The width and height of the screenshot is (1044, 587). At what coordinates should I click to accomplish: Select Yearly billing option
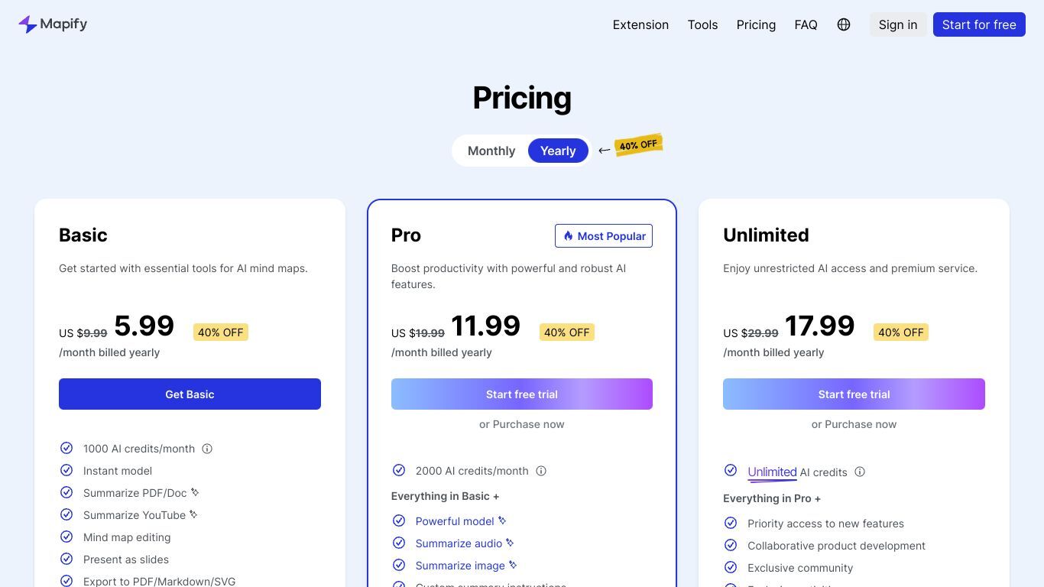(x=558, y=151)
